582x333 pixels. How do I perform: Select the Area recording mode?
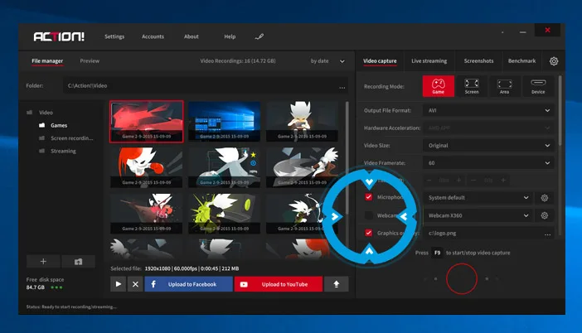point(504,86)
